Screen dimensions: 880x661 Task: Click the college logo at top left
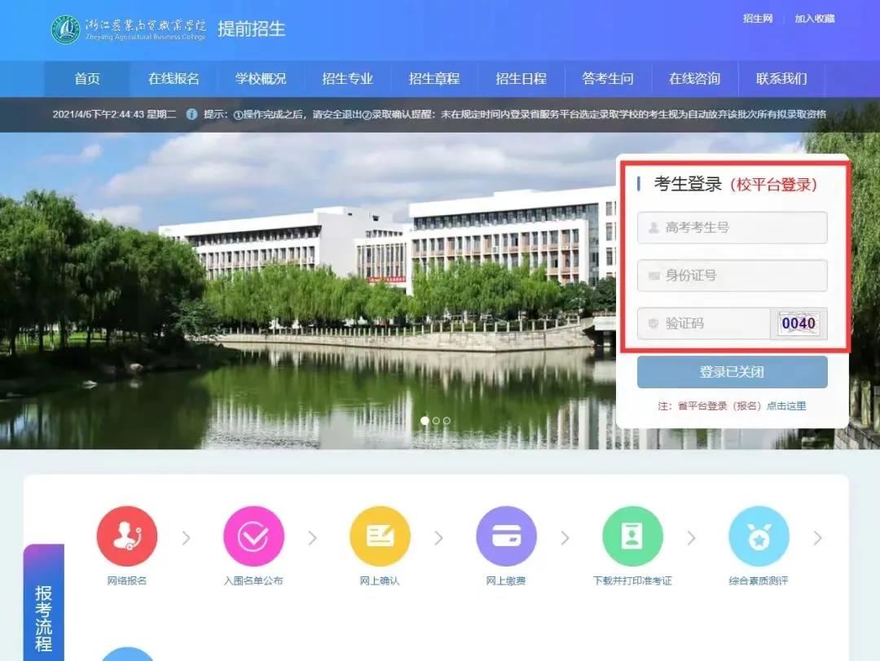pyautogui.click(x=65, y=30)
